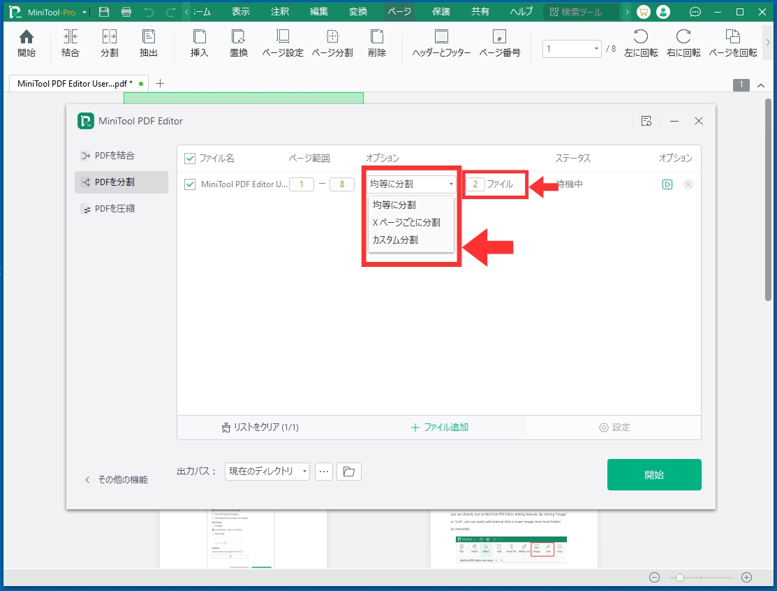Expand the toolbar overflow chevron
Image resolution: width=777 pixels, height=591 pixels.
(769, 43)
